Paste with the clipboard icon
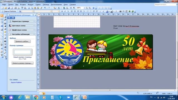Image resolution: width=178 pixels, height=100 pixels. click(35, 8)
